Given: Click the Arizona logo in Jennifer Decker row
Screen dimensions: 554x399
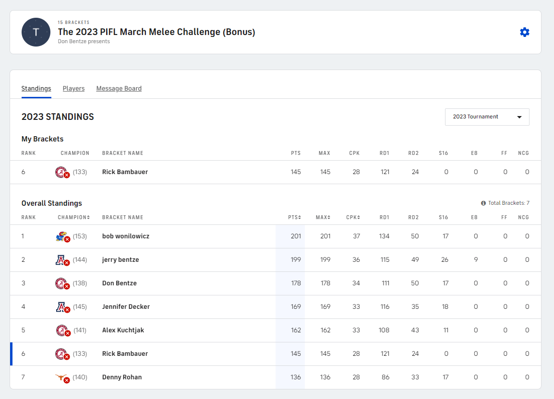Looking at the screenshot, I should coord(61,306).
